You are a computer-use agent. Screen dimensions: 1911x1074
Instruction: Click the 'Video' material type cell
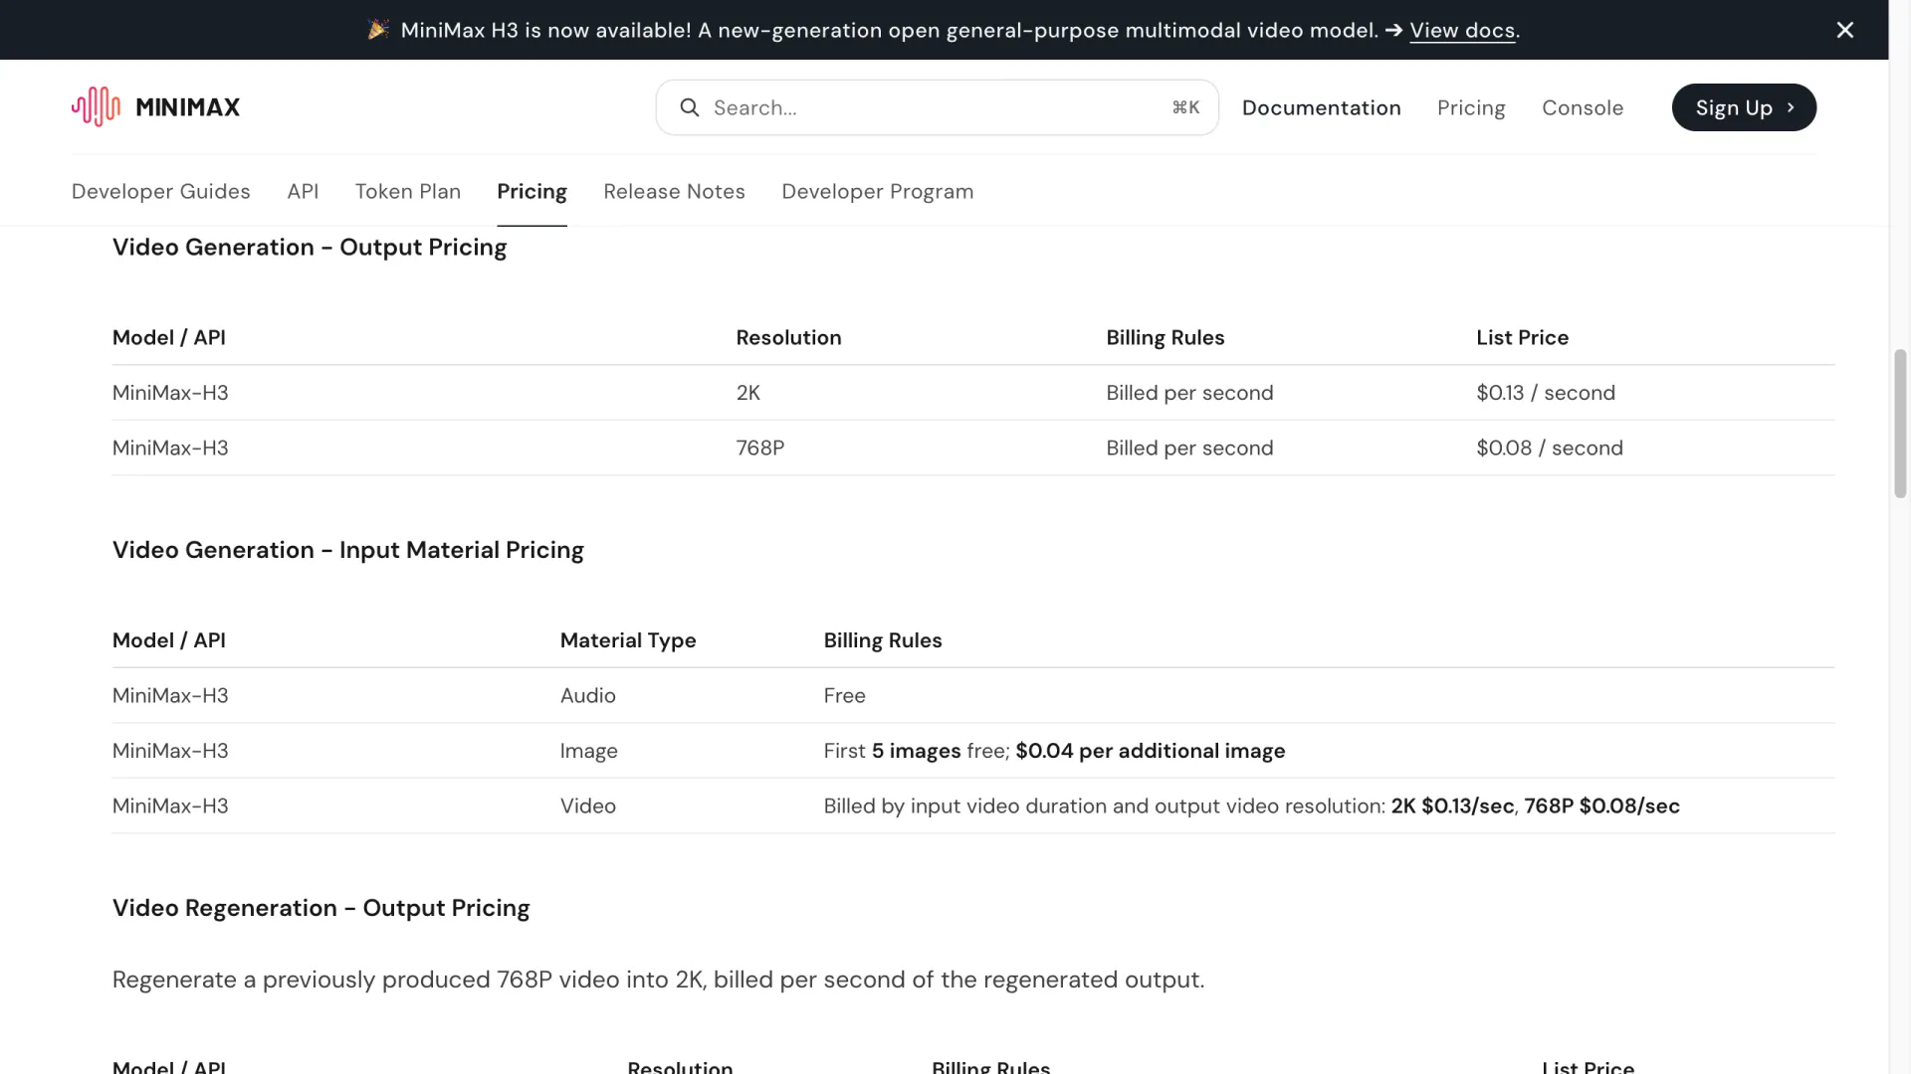588,805
